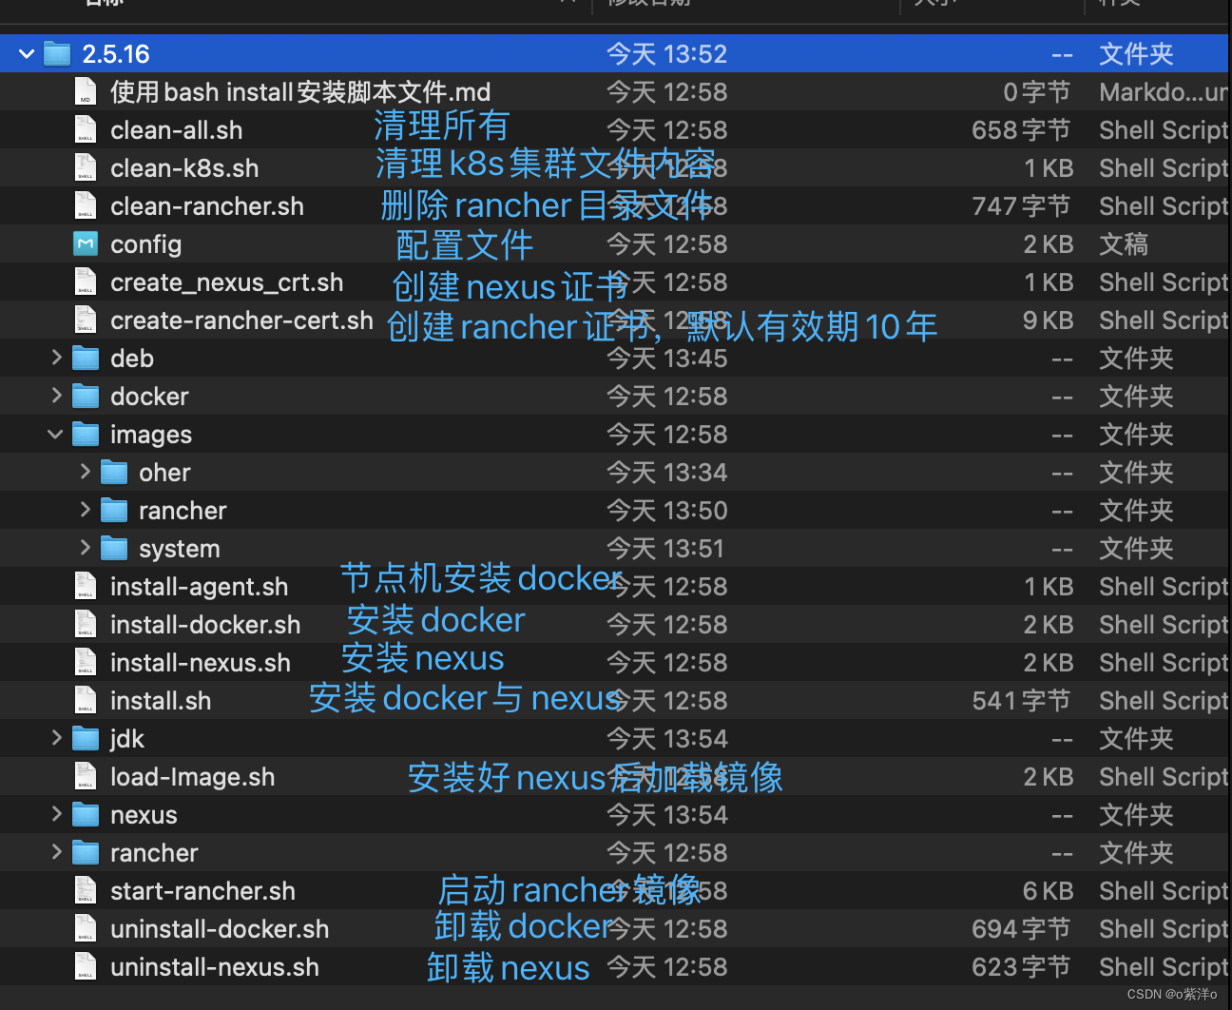1232x1010 pixels.
Task: Select the start-rancher.sh file name
Action: click(202, 891)
